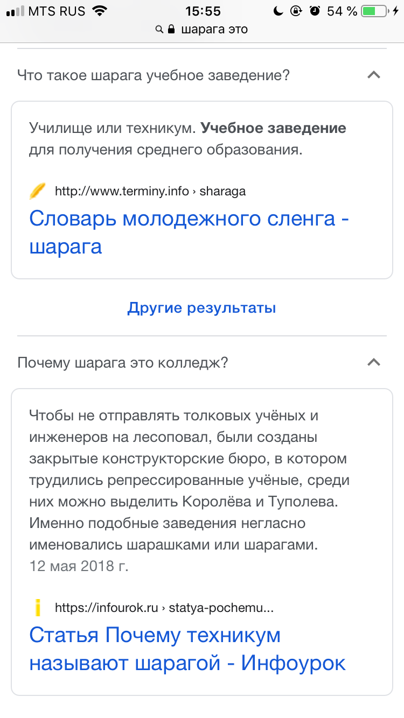Tap the alarm clock status icon
This screenshot has width=404, height=718.
click(315, 11)
